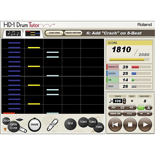Click the OK count 14

[125, 80]
